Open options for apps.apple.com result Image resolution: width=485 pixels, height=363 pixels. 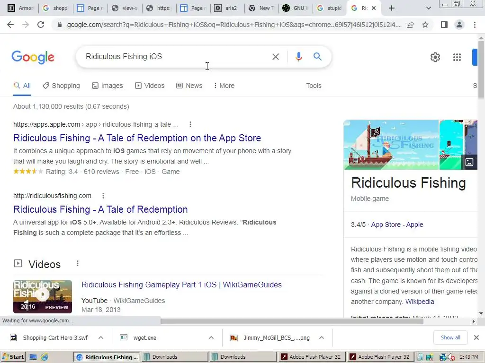tap(190, 124)
